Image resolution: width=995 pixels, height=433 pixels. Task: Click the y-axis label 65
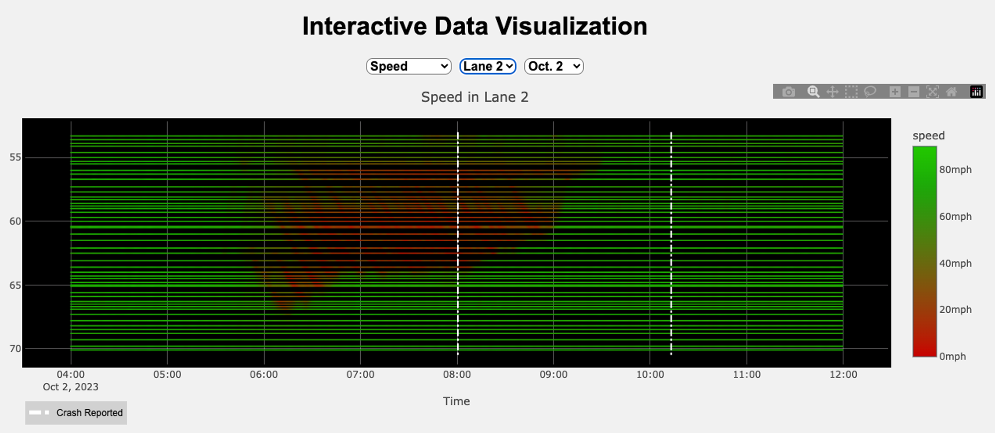(15, 285)
